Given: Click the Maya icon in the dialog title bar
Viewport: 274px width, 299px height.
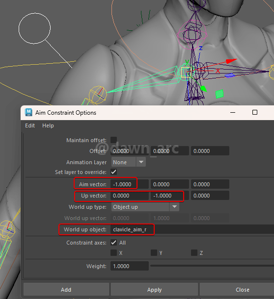Looking at the screenshot, I should [28, 112].
